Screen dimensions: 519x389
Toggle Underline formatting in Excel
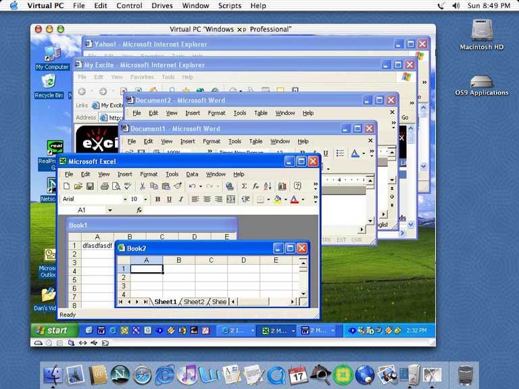tap(169, 199)
